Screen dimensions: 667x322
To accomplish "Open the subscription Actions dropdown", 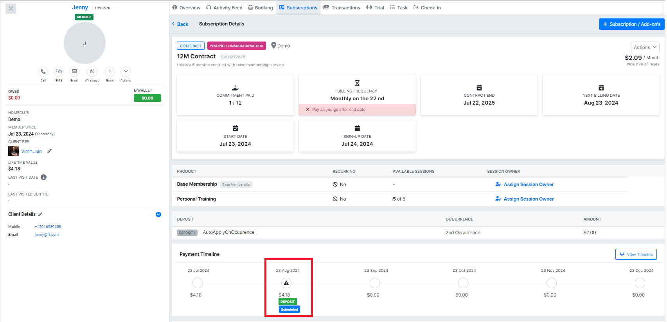I will click(x=645, y=47).
